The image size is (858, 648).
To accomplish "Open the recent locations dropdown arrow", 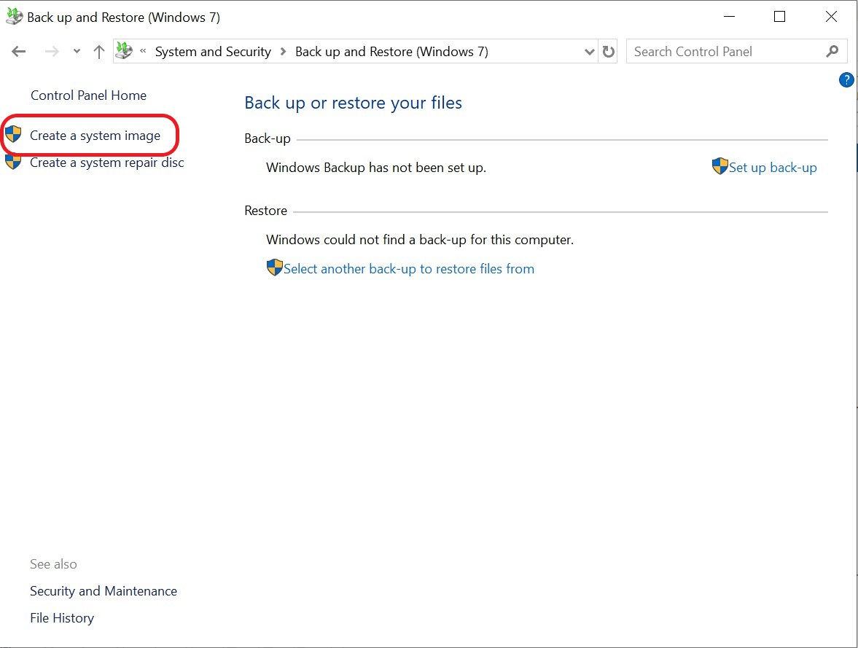I will tap(77, 52).
